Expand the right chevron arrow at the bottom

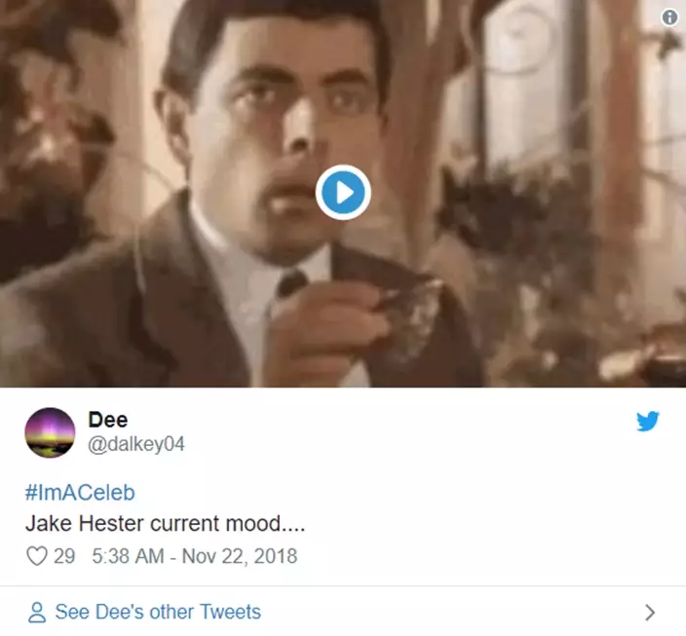651,613
